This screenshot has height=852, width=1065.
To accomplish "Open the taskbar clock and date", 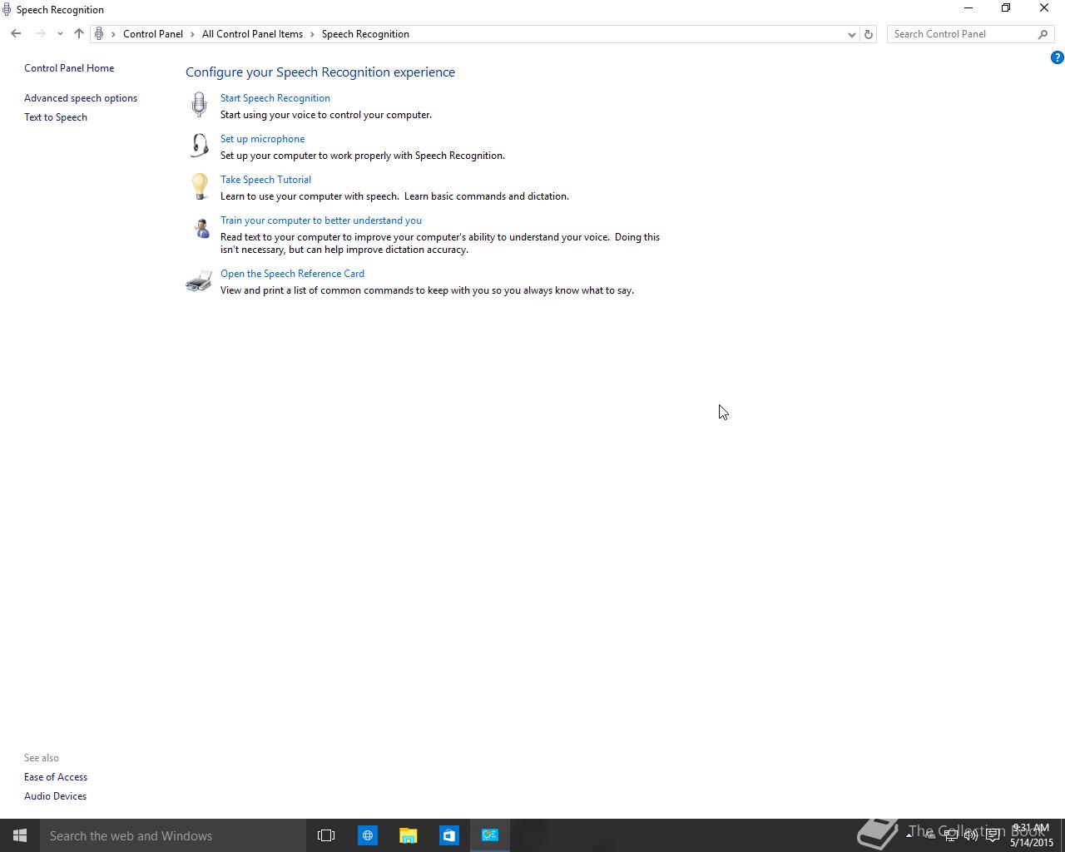I will 1032,835.
